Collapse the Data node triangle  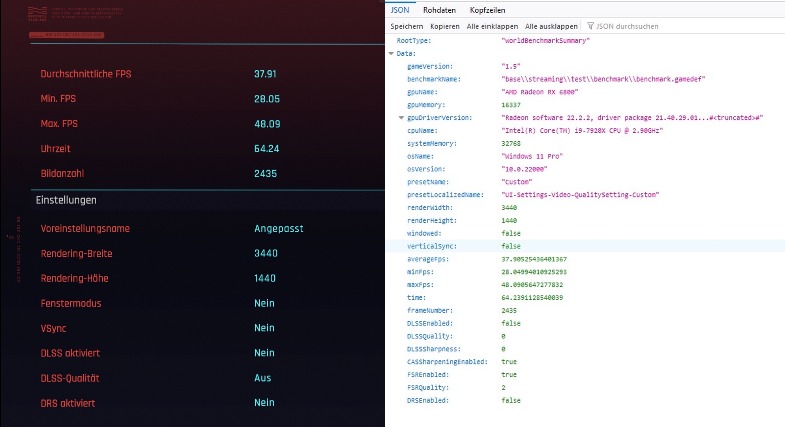391,53
